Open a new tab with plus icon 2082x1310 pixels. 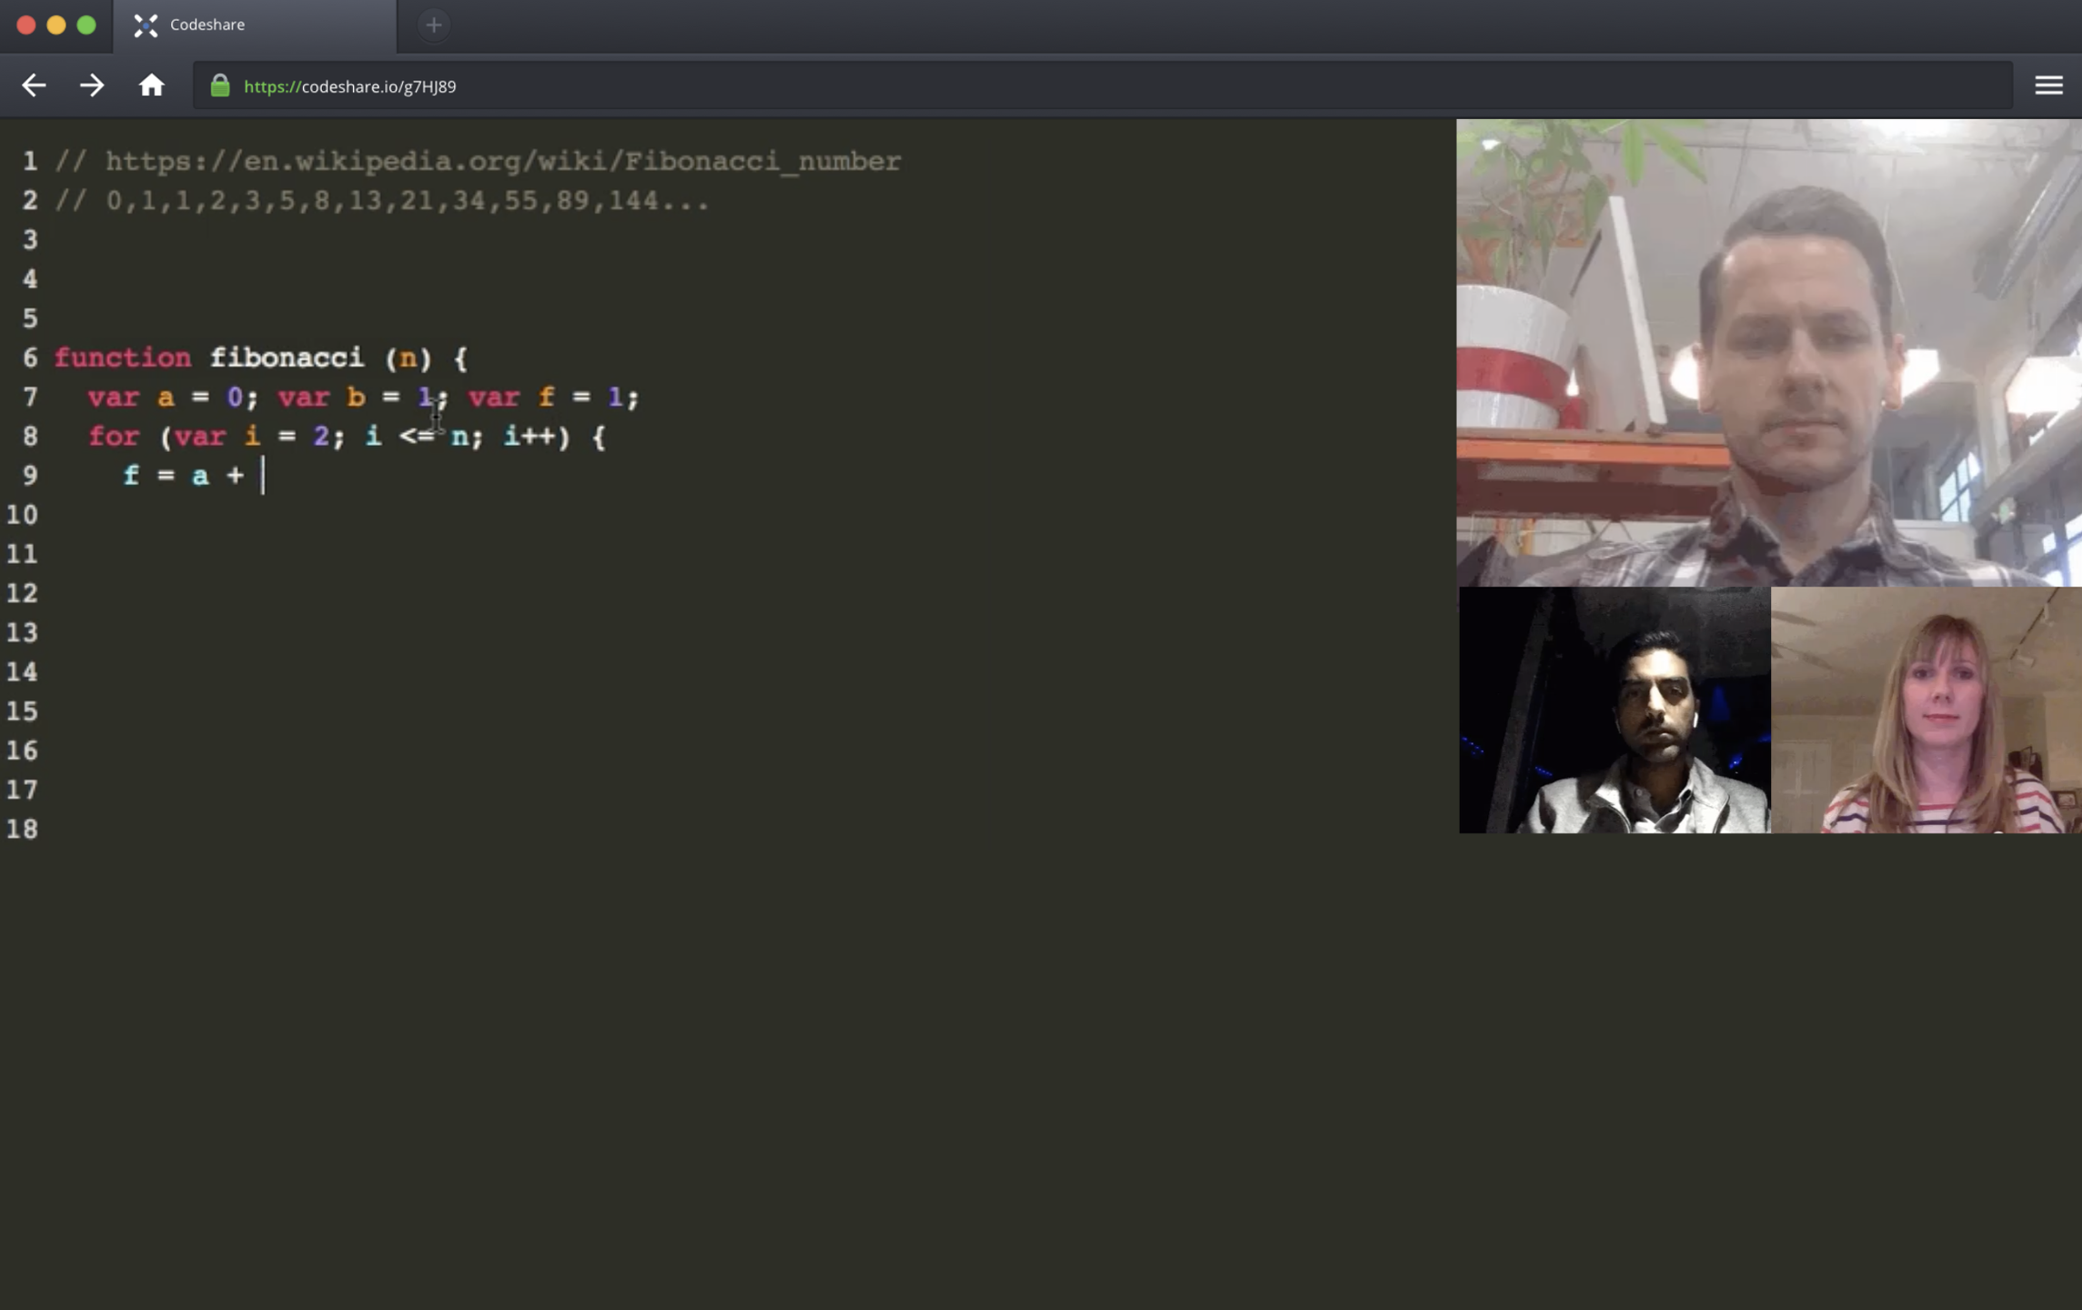pos(434,25)
